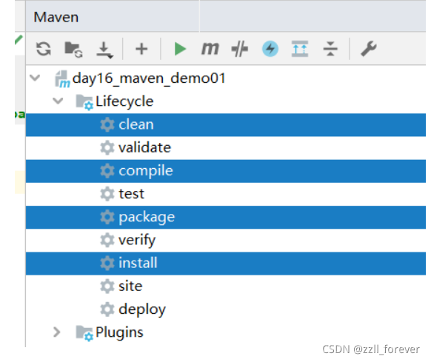
Task: Run Maven build green play icon
Action: 180,49
